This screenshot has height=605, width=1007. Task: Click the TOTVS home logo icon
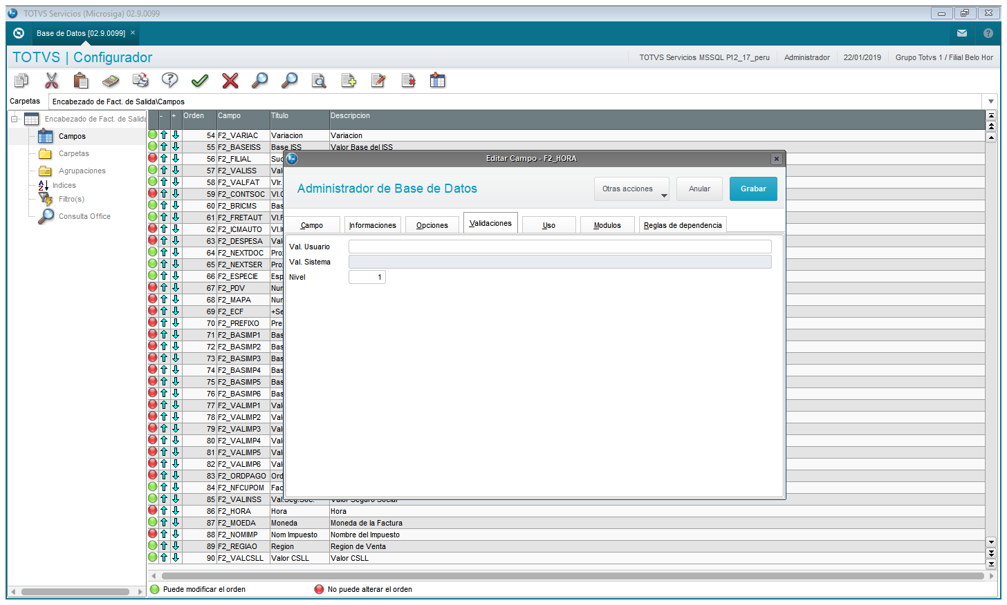pos(19,33)
